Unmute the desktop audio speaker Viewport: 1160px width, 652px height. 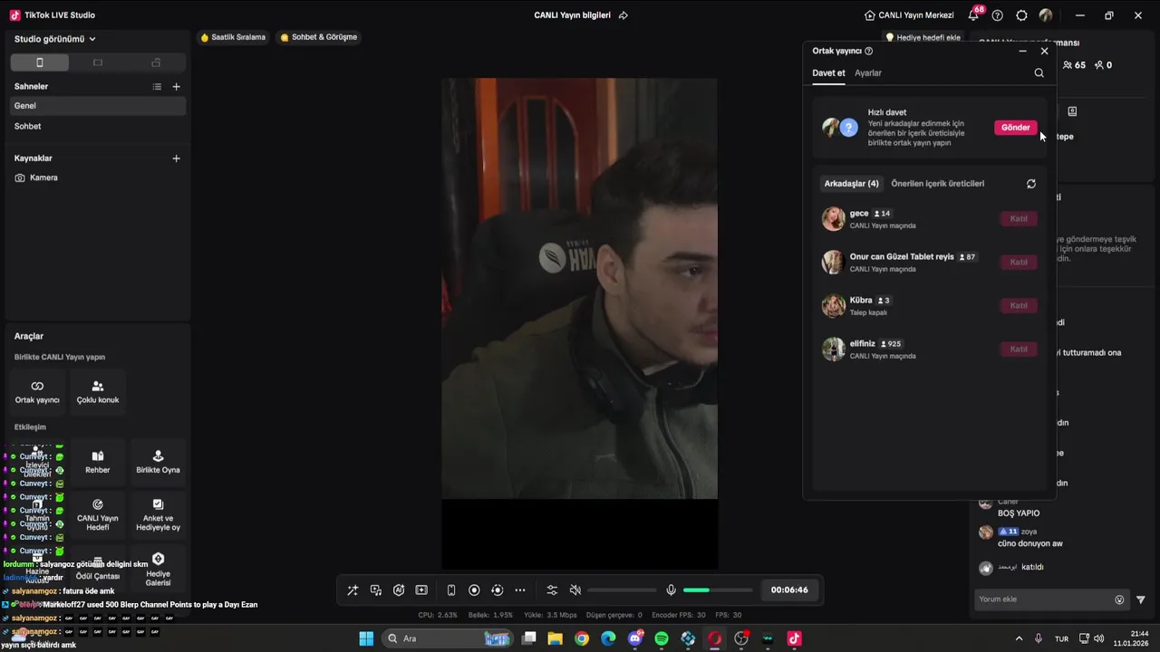(575, 590)
